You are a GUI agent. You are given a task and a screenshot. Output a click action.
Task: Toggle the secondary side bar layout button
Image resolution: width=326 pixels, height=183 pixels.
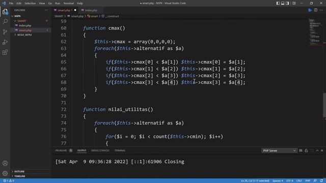click(x=287, y=3)
